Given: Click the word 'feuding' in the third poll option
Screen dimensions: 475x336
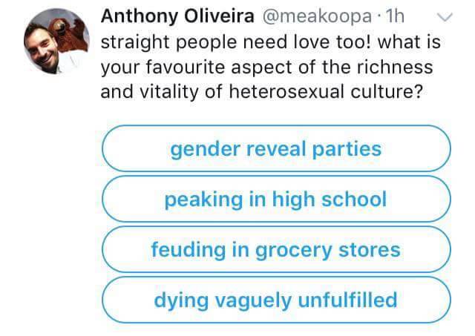Looking at the screenshot, I should click(x=189, y=250).
